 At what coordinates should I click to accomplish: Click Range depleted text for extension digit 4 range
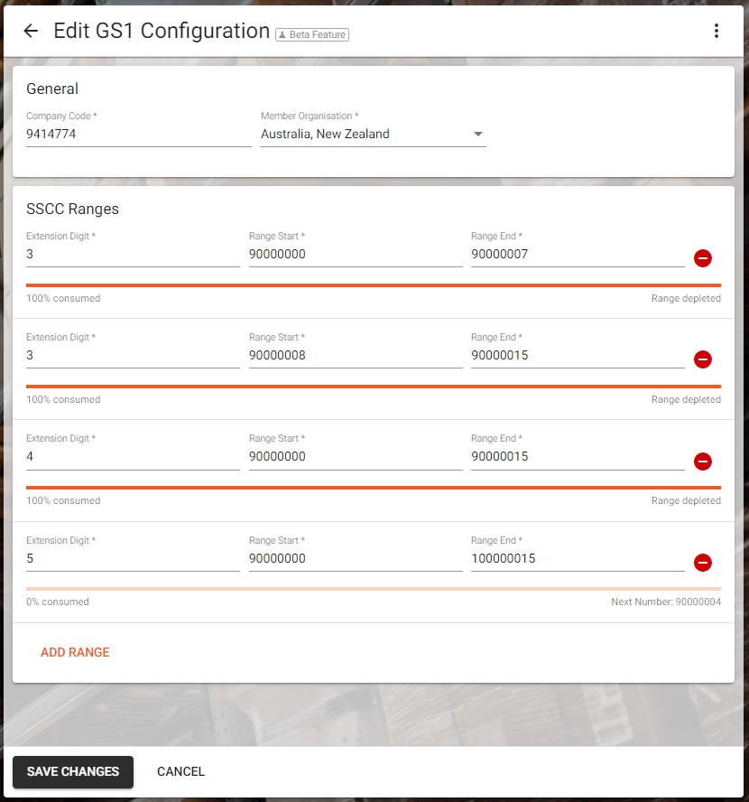tap(686, 500)
